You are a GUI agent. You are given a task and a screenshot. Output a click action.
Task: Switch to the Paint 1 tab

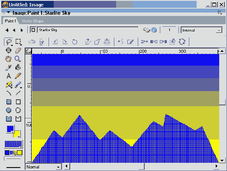[10, 21]
